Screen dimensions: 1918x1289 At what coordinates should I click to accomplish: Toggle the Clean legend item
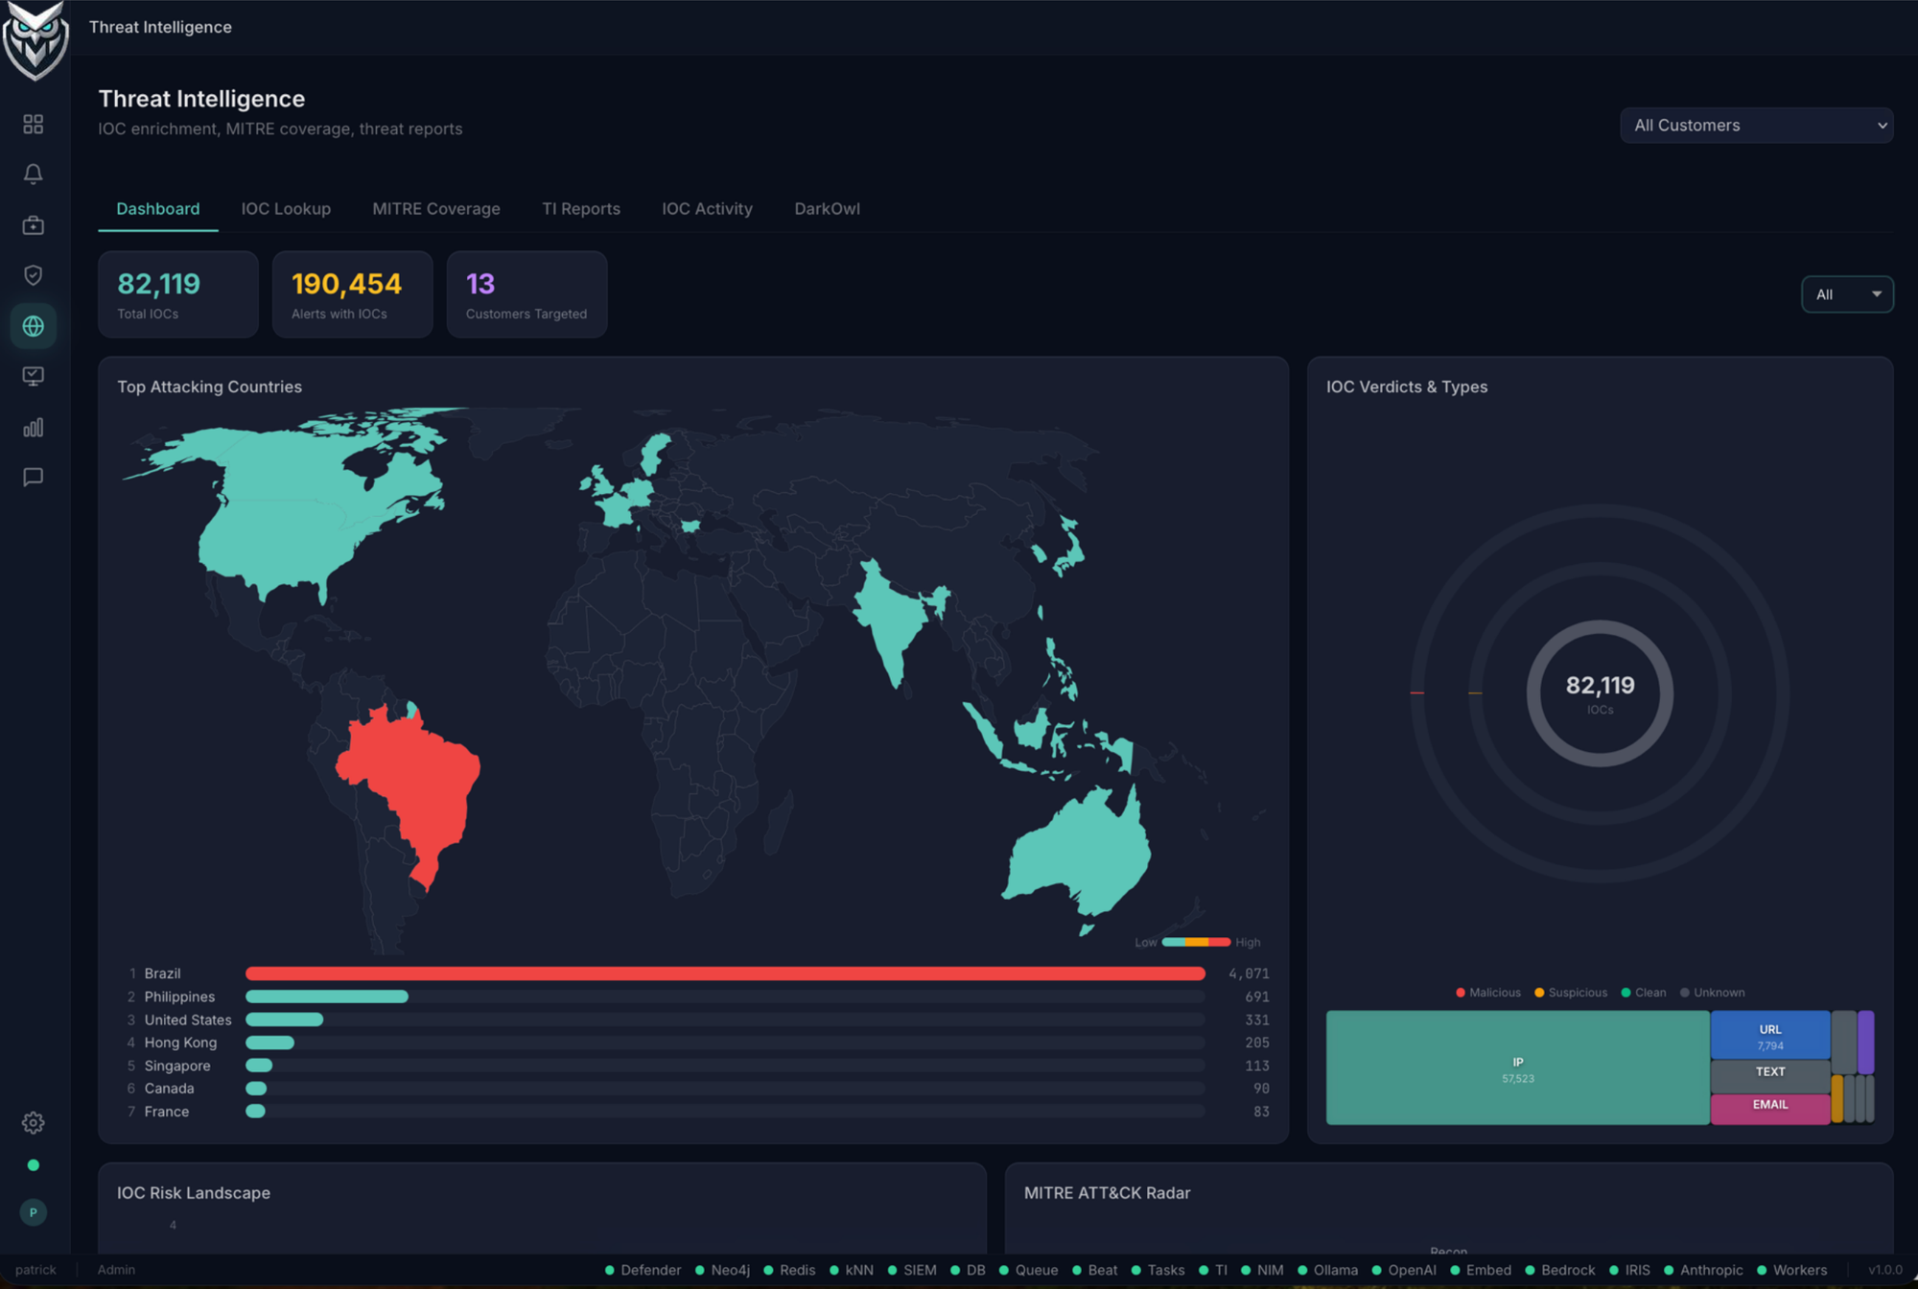[1643, 993]
